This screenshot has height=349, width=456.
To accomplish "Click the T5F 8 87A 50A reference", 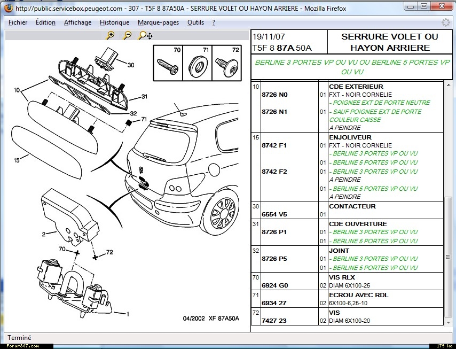I will [x=282, y=48].
